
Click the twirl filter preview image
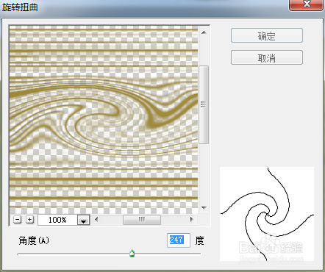(x=104, y=120)
